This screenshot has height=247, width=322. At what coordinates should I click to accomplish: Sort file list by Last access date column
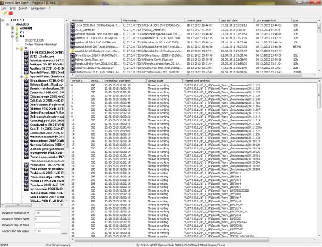point(273,20)
